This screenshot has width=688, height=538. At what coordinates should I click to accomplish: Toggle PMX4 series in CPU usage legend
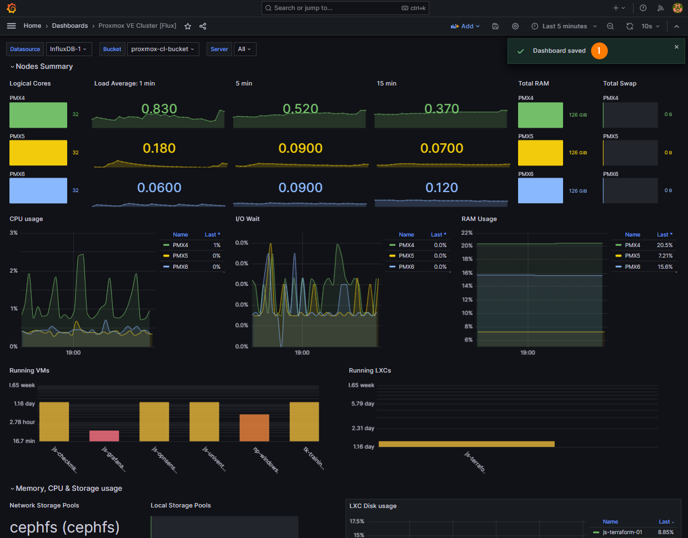tap(180, 245)
